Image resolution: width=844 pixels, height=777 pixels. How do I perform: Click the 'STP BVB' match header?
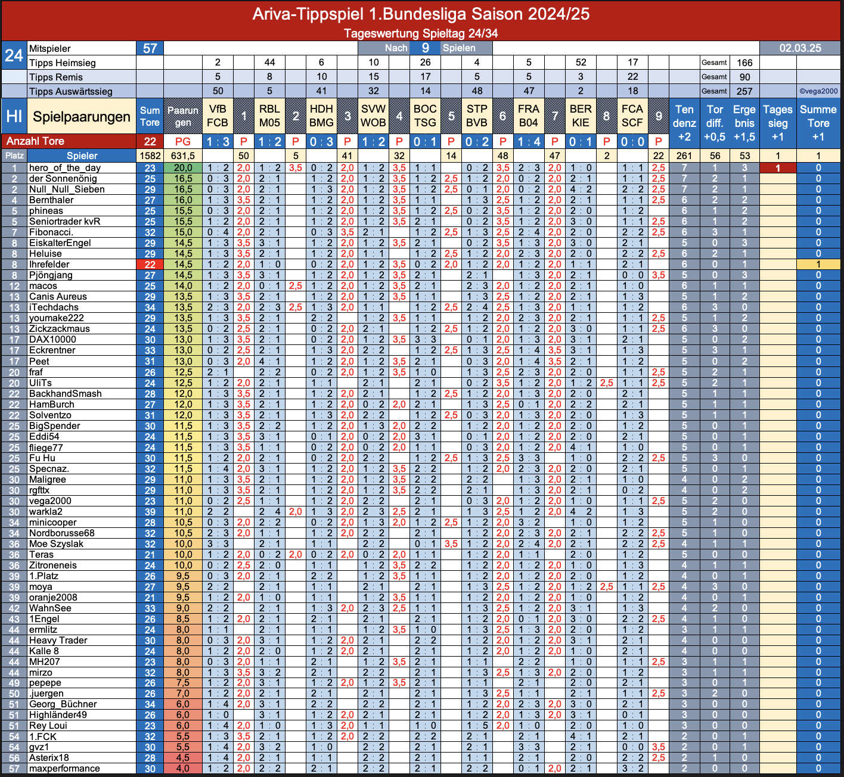(477, 116)
